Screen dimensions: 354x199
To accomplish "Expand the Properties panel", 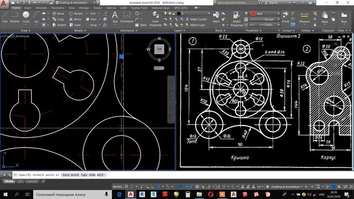I will click(253, 30).
